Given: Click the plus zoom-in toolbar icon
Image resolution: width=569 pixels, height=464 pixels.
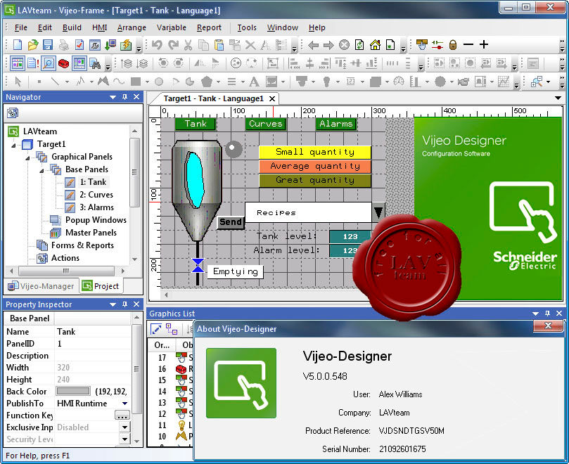Looking at the screenshot, I should coord(484,44).
